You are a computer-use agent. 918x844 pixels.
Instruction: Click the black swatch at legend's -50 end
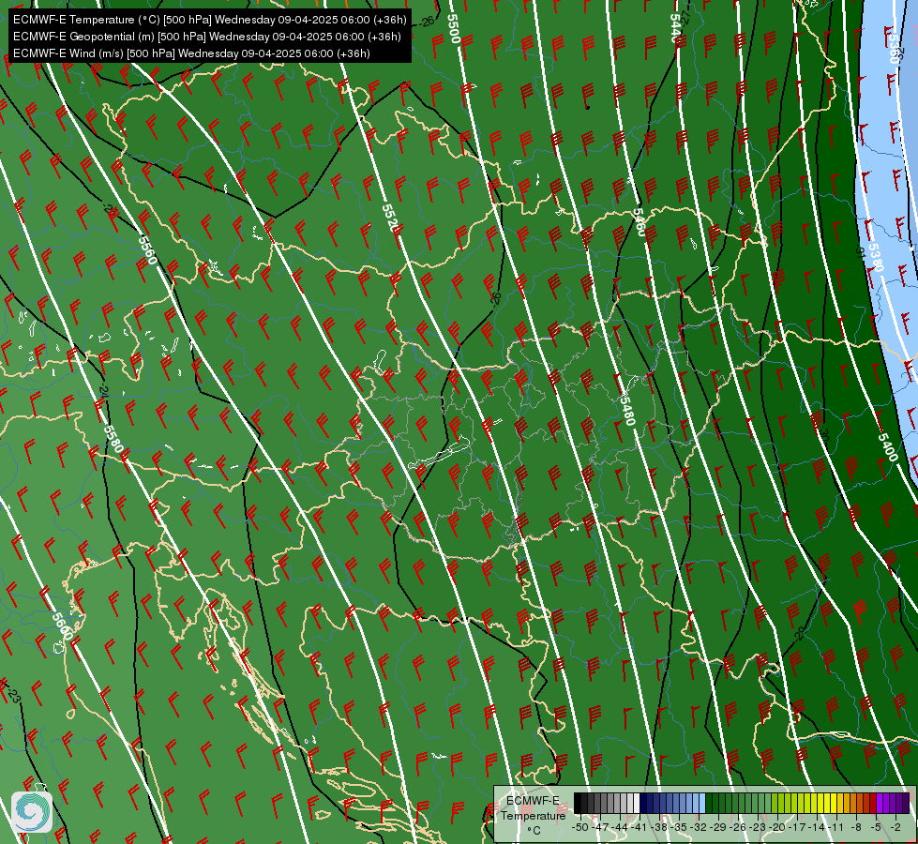click(578, 803)
